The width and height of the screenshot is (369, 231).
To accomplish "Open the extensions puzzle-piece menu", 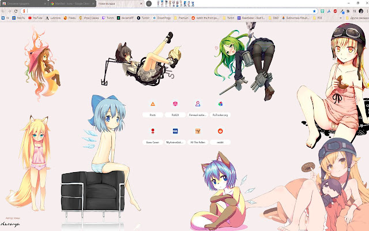I will 348,11.
